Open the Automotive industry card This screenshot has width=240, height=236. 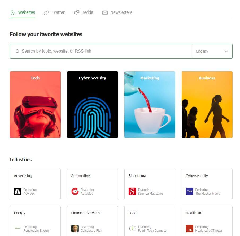point(93,184)
